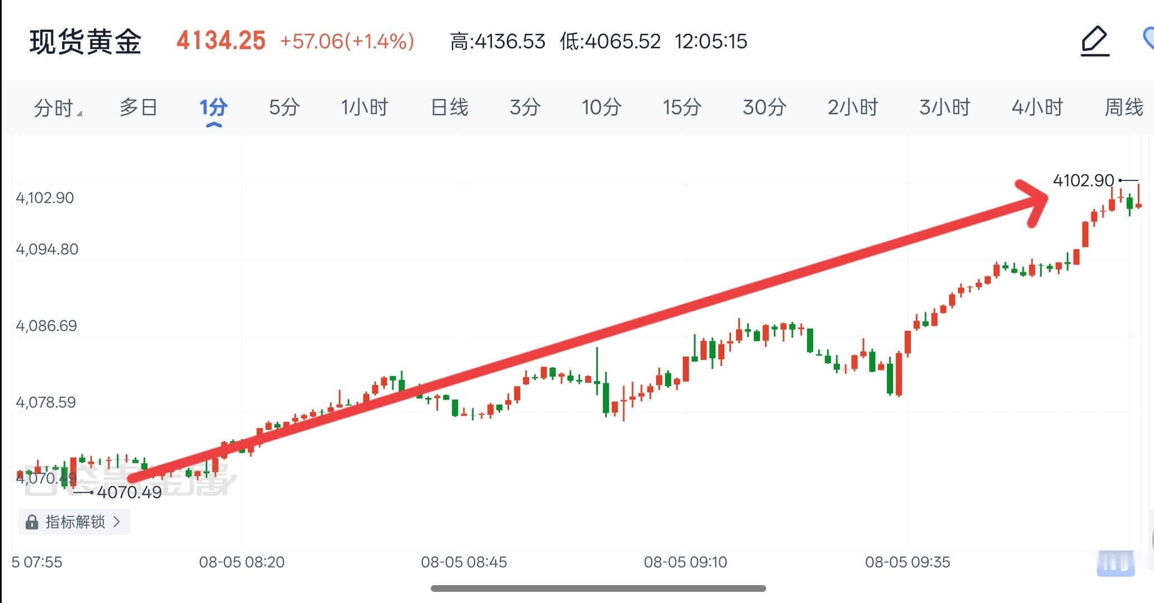The image size is (1154, 603).
Task: Tap the current price 4134.25
Action: 221,41
